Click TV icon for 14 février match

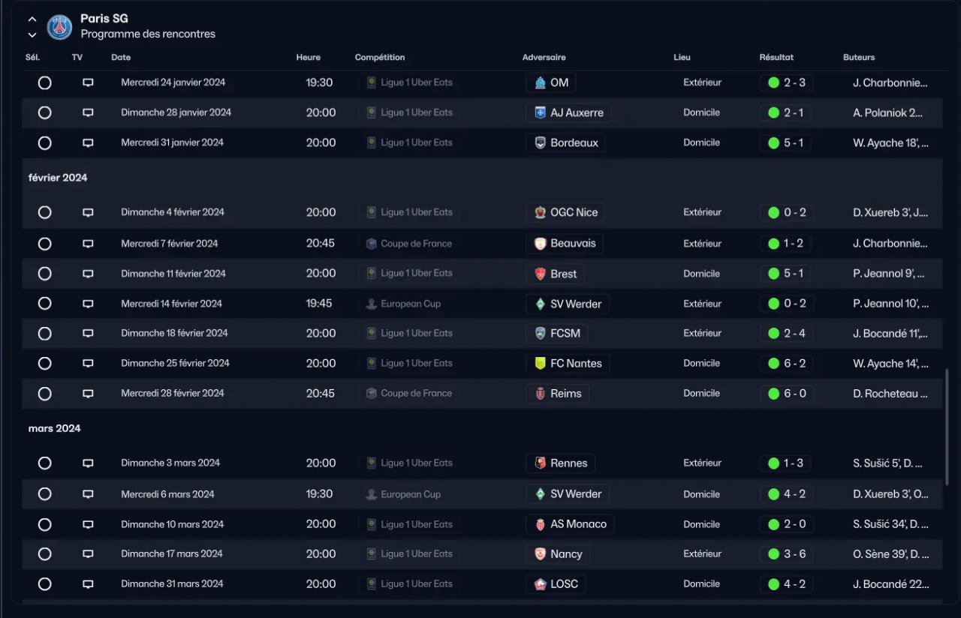(88, 304)
